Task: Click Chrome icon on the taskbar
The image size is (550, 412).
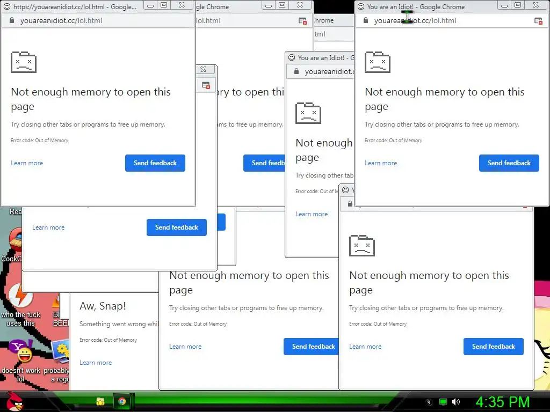Action: pyautogui.click(x=122, y=401)
